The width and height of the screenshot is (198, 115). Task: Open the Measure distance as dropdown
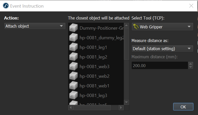[162, 49]
